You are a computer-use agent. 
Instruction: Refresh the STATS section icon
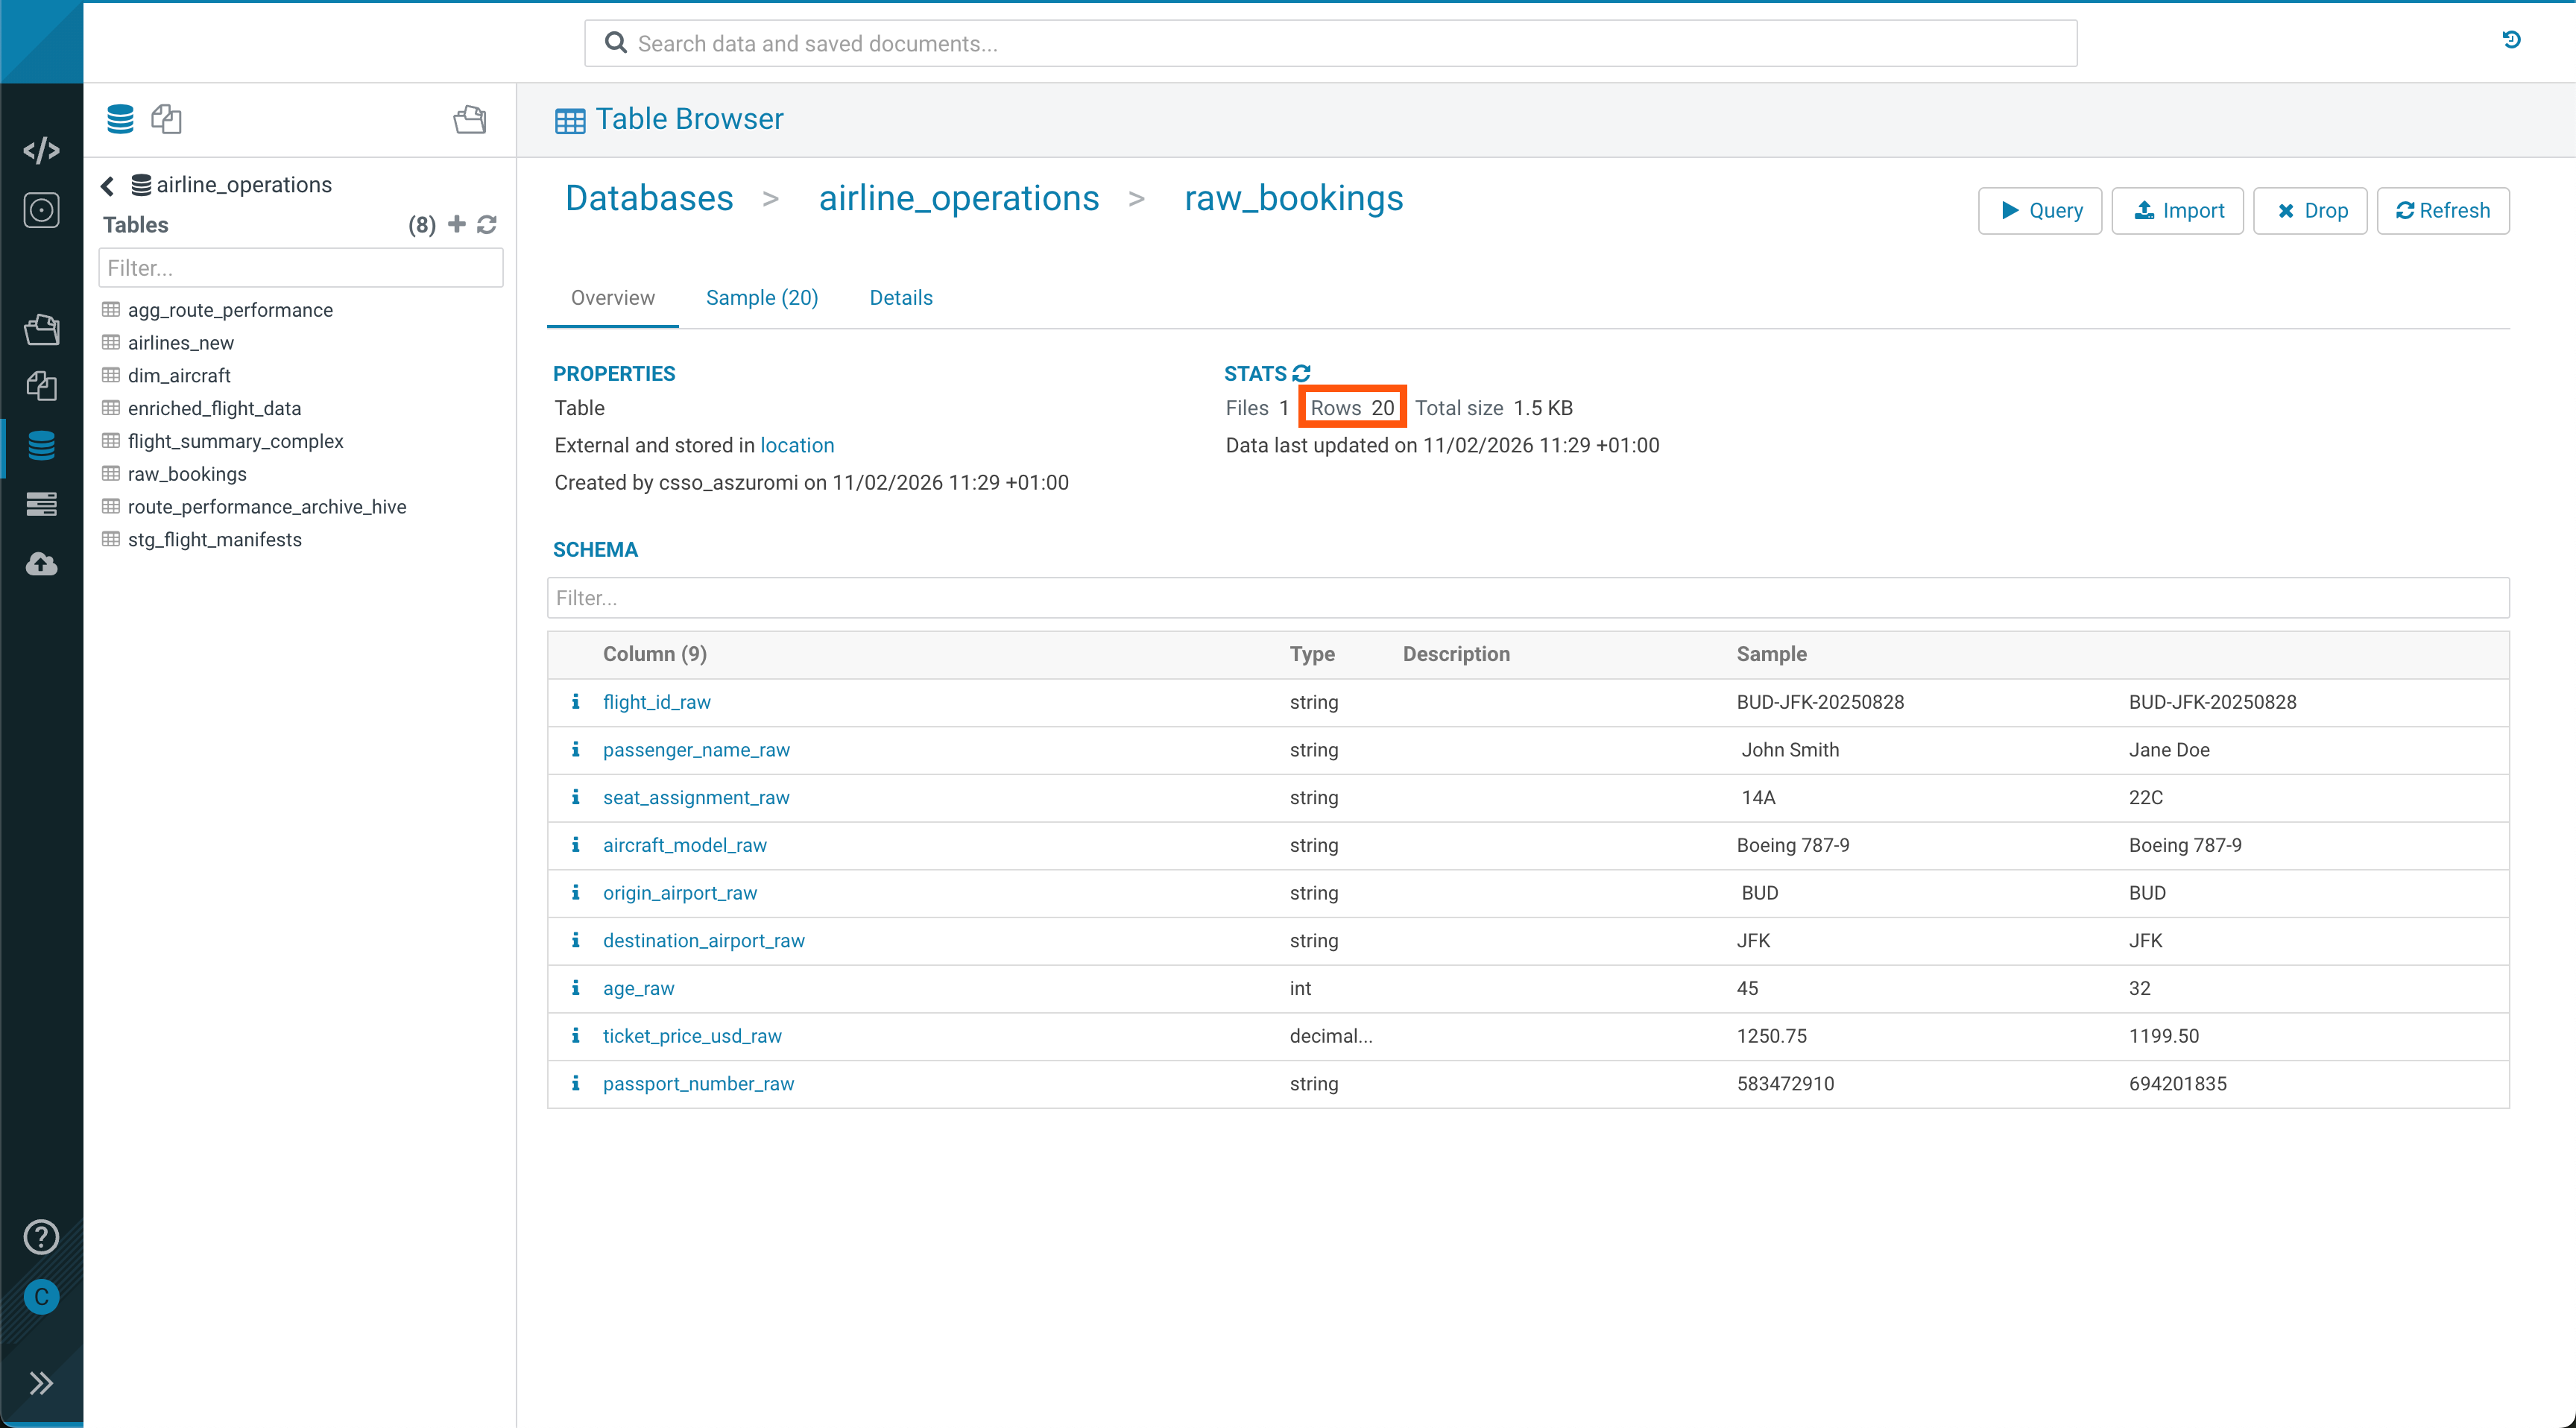(x=1302, y=373)
